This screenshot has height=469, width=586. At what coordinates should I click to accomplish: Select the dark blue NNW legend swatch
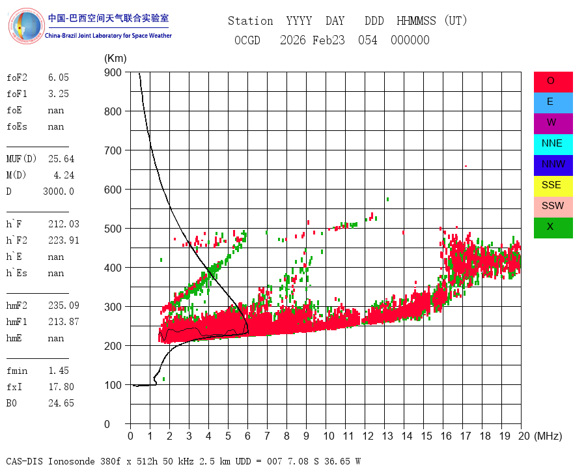(x=553, y=165)
